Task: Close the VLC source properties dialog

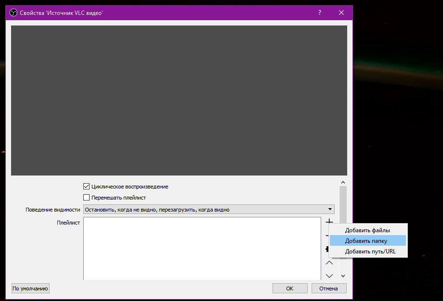Action: (341, 13)
